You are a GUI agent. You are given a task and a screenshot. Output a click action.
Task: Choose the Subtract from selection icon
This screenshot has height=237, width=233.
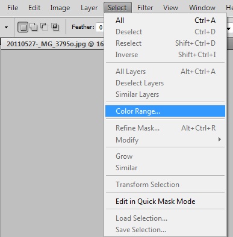[44, 27]
